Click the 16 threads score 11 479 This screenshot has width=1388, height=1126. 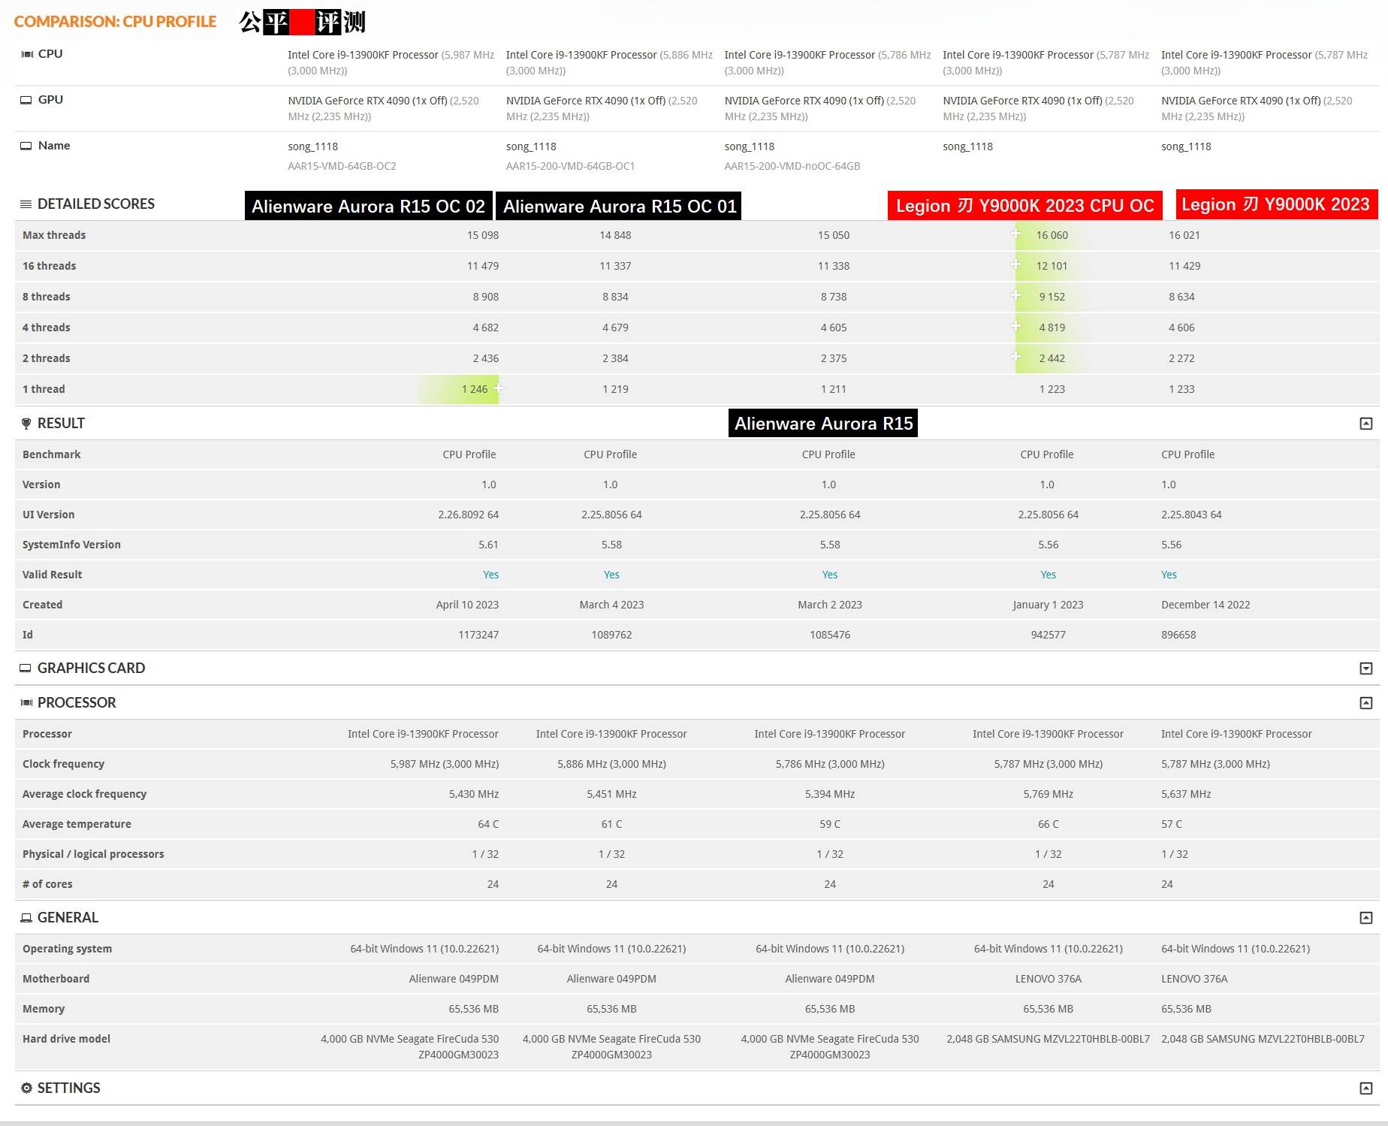[x=483, y=266]
